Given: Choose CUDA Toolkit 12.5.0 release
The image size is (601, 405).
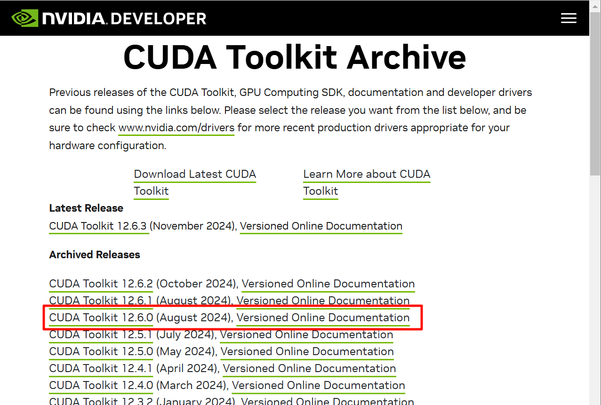Looking at the screenshot, I should click(101, 352).
